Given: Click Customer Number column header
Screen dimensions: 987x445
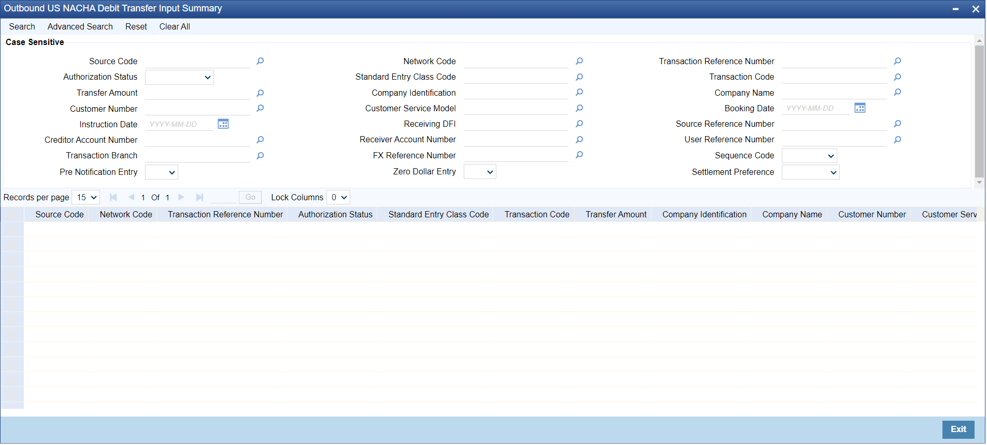Looking at the screenshot, I should point(872,215).
